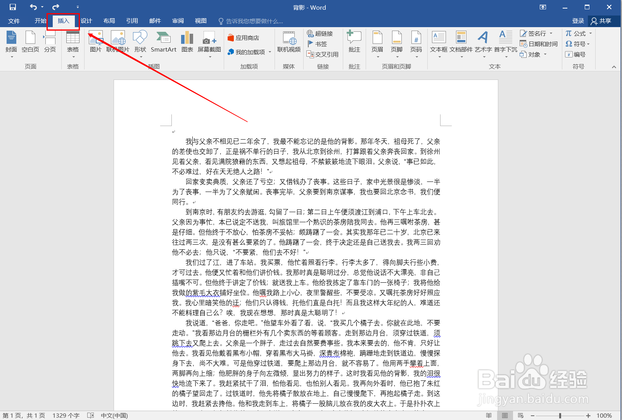Place cursor in first paragraph text

coord(306,156)
